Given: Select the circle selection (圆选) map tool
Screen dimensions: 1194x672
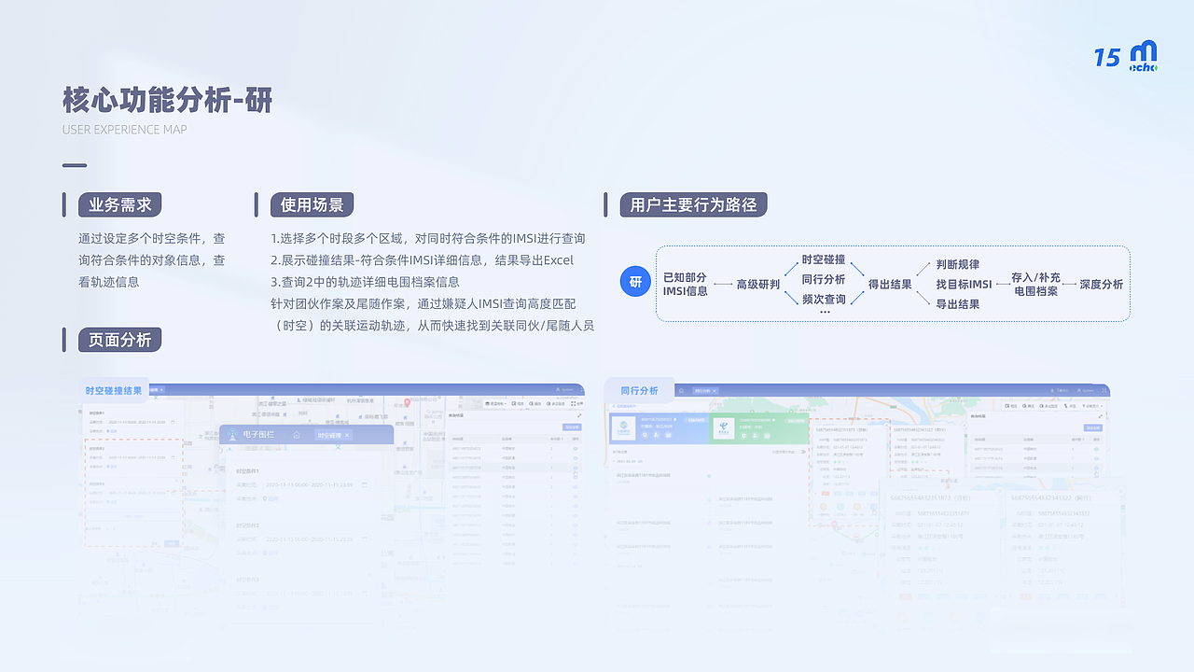Looking at the screenshot, I should click(1027, 405).
